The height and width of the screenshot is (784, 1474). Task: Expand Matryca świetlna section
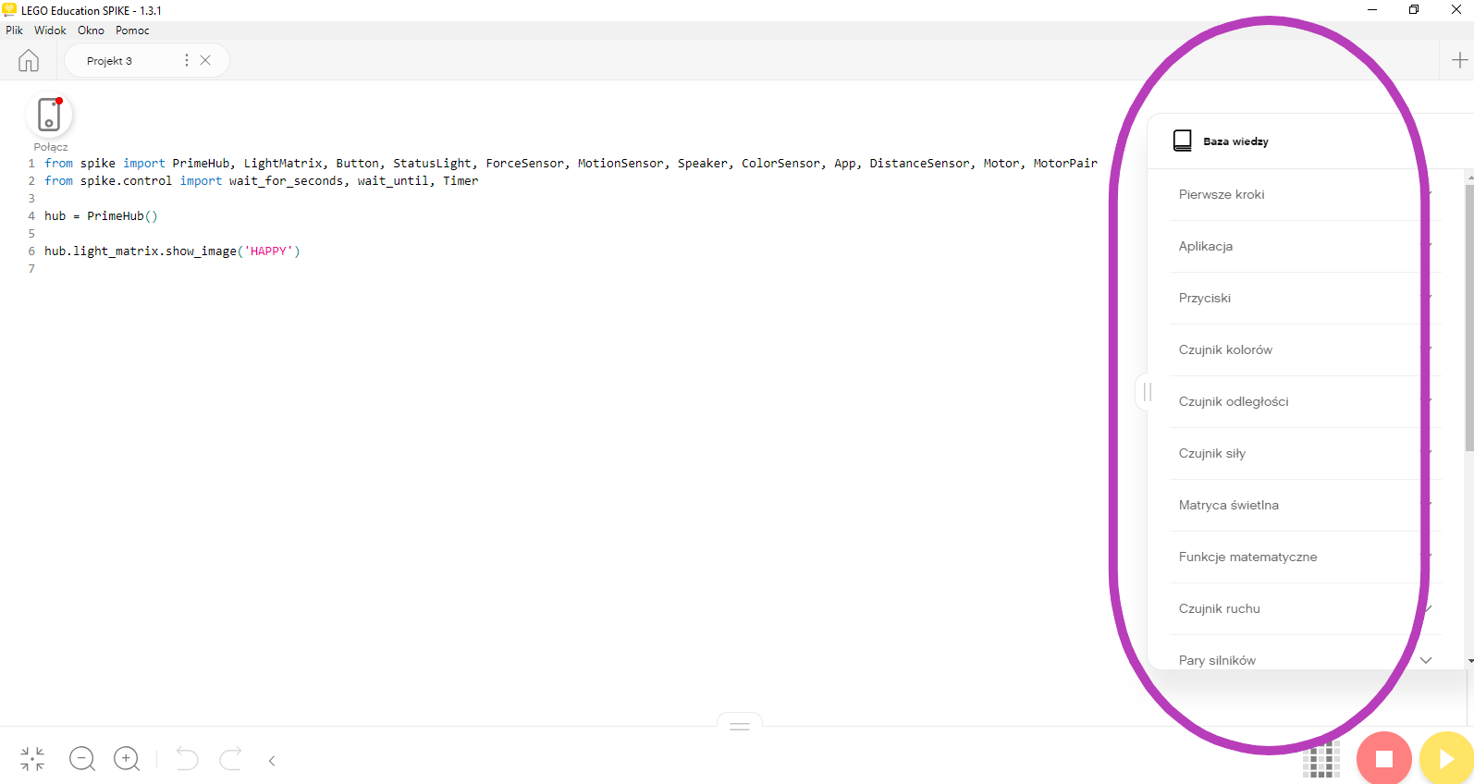pyautogui.click(x=1304, y=505)
